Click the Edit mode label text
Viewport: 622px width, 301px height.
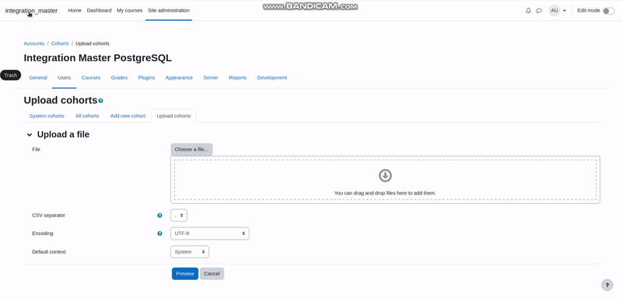tap(589, 11)
